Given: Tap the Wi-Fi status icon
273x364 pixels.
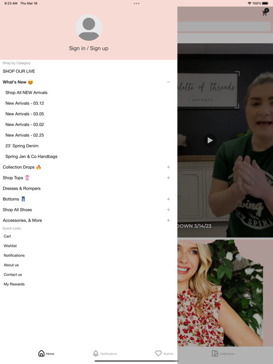Looking at the screenshot, I should click(250, 3).
